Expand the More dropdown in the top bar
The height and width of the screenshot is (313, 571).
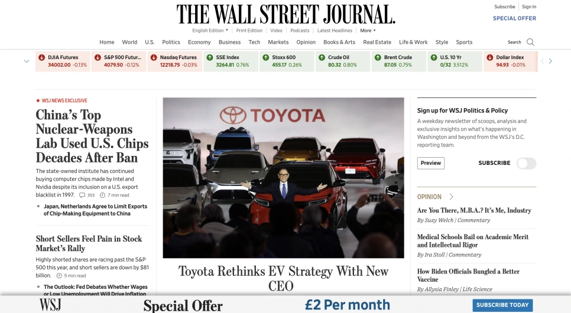click(368, 31)
